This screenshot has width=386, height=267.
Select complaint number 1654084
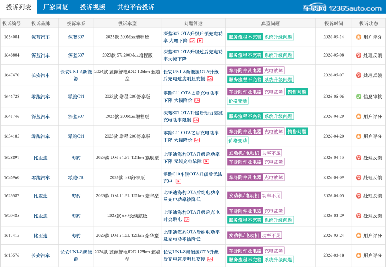pyautogui.click(x=12, y=37)
